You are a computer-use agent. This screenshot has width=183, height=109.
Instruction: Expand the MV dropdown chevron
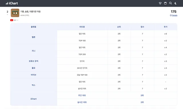[18, 20]
